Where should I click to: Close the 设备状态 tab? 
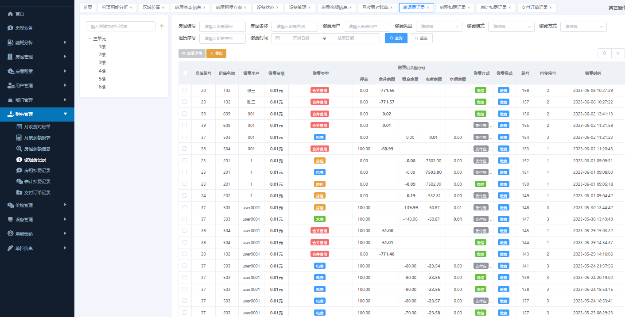tap(277, 8)
